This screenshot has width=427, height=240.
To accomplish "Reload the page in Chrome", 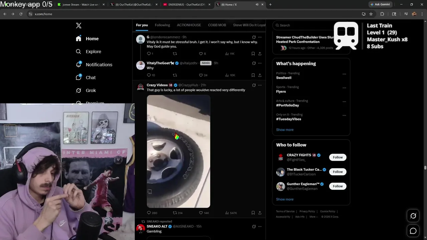I will (x=21, y=14).
